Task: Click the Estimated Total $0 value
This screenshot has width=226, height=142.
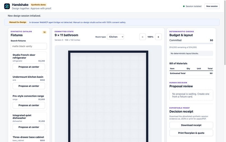Action: pyautogui.click(x=211, y=73)
